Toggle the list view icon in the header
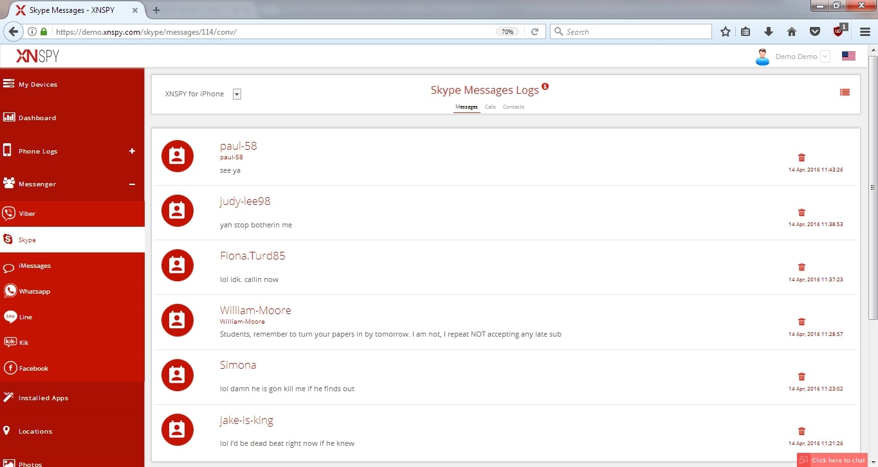The width and height of the screenshot is (878, 467). point(845,93)
